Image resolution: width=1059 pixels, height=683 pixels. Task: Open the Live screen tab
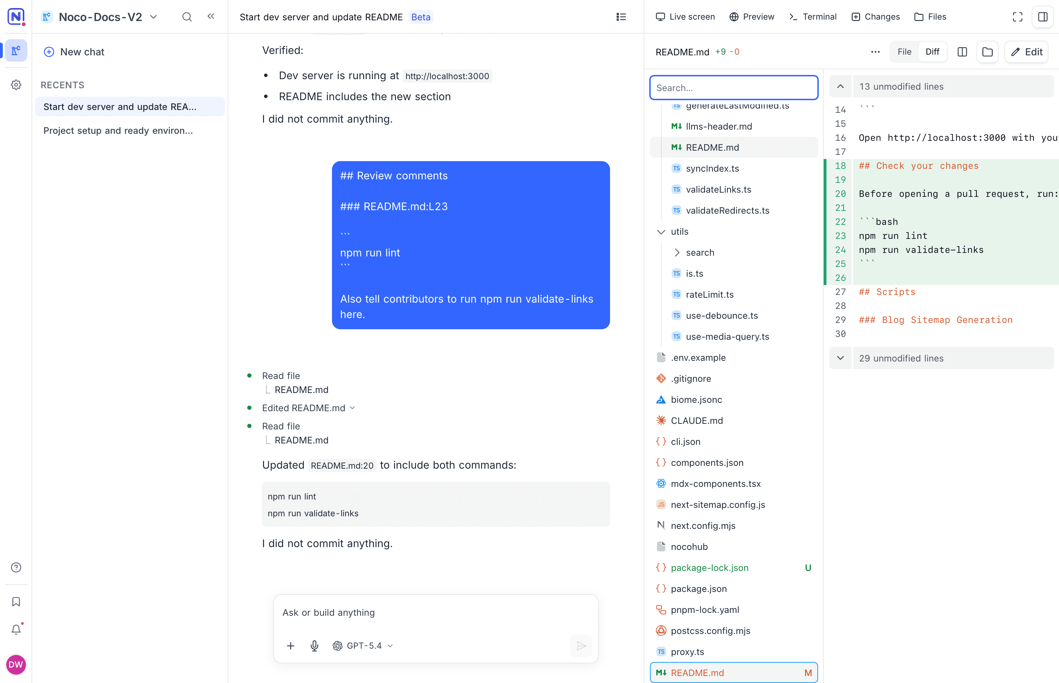(685, 17)
